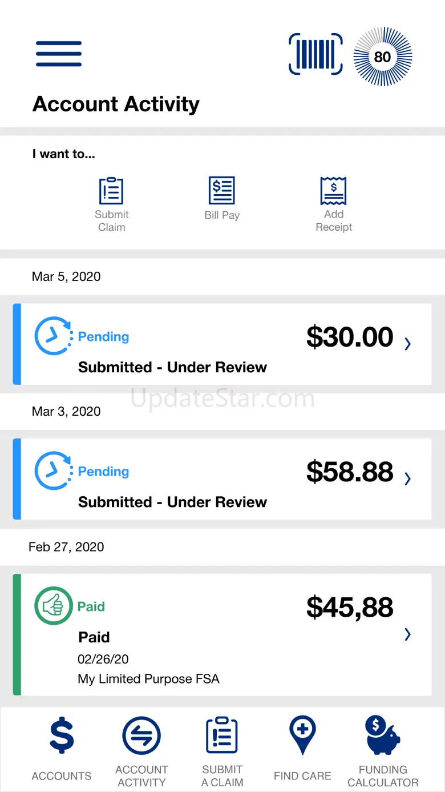Image resolution: width=445 pixels, height=792 pixels.
Task: Tap the barcode scanner icon
Action: 315,54
